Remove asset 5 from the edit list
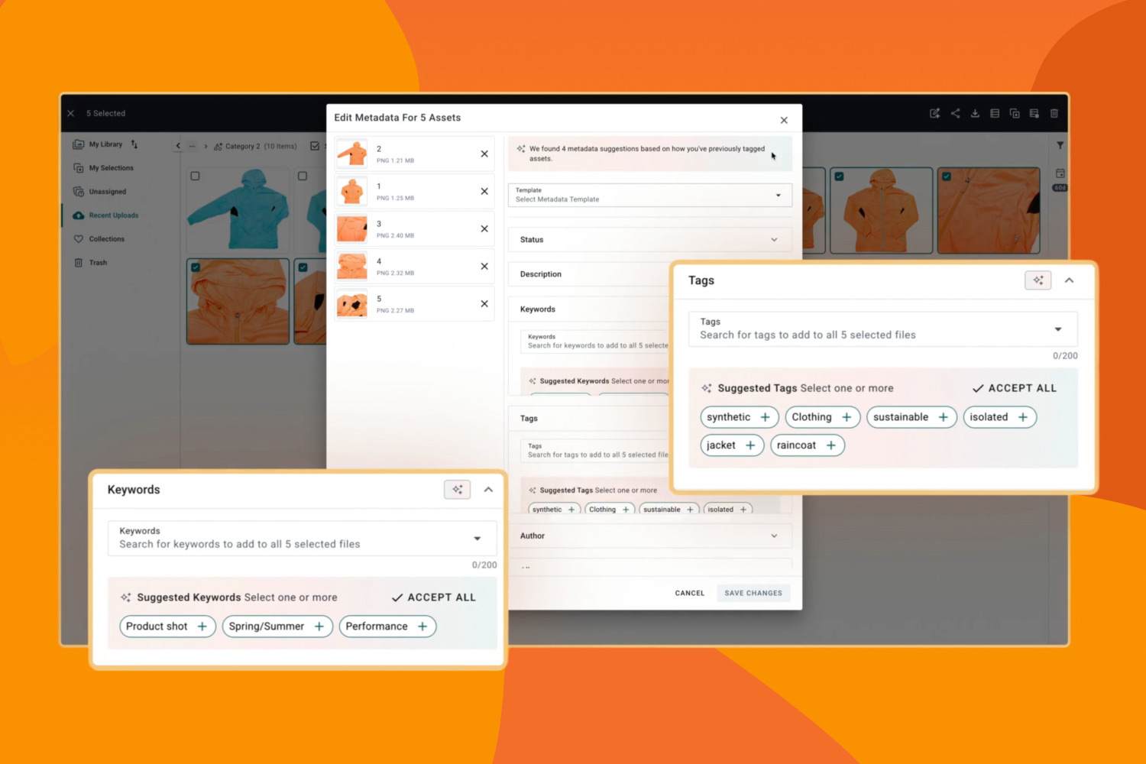The width and height of the screenshot is (1146, 764). click(484, 303)
